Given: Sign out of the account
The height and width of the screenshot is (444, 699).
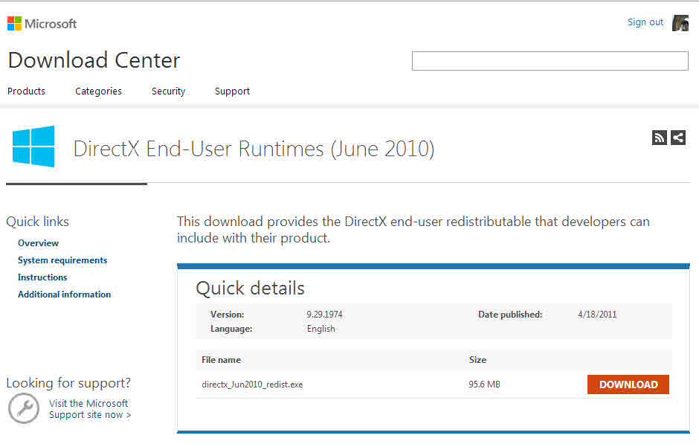Looking at the screenshot, I should pos(645,22).
